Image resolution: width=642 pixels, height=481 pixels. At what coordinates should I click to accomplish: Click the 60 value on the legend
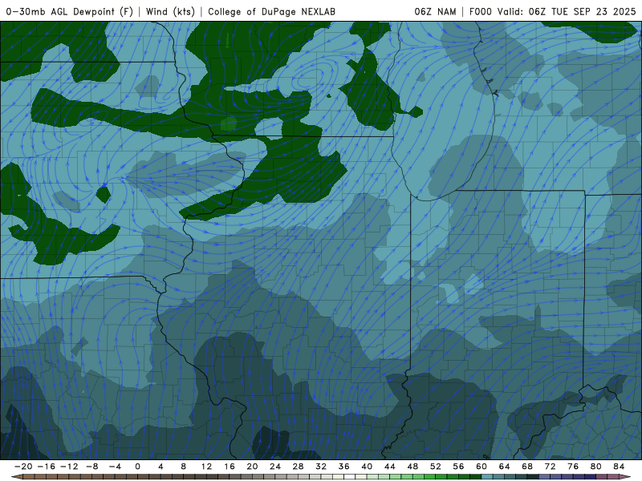tap(481, 467)
